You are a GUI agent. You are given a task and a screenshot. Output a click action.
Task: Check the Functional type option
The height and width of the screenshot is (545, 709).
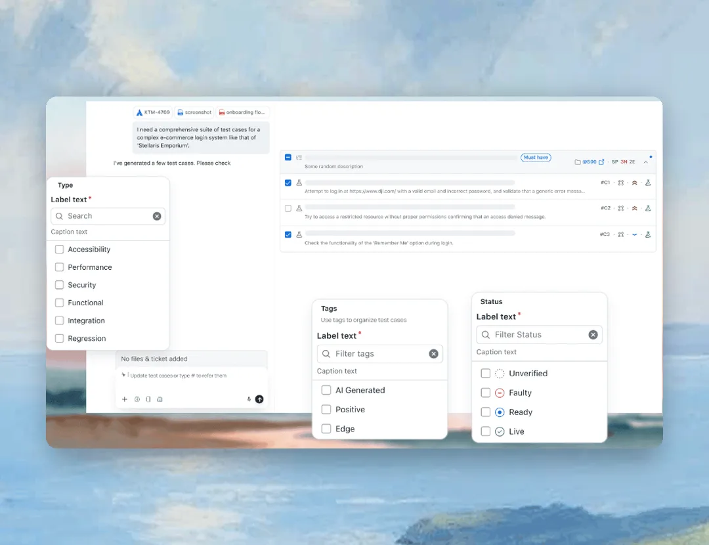coord(59,303)
